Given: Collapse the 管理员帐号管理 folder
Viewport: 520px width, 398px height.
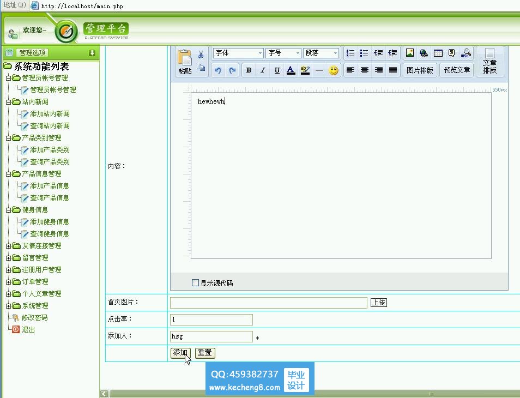Looking at the screenshot, I should (9, 79).
